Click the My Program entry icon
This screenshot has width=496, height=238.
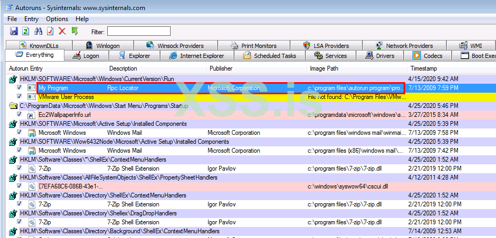click(32, 88)
